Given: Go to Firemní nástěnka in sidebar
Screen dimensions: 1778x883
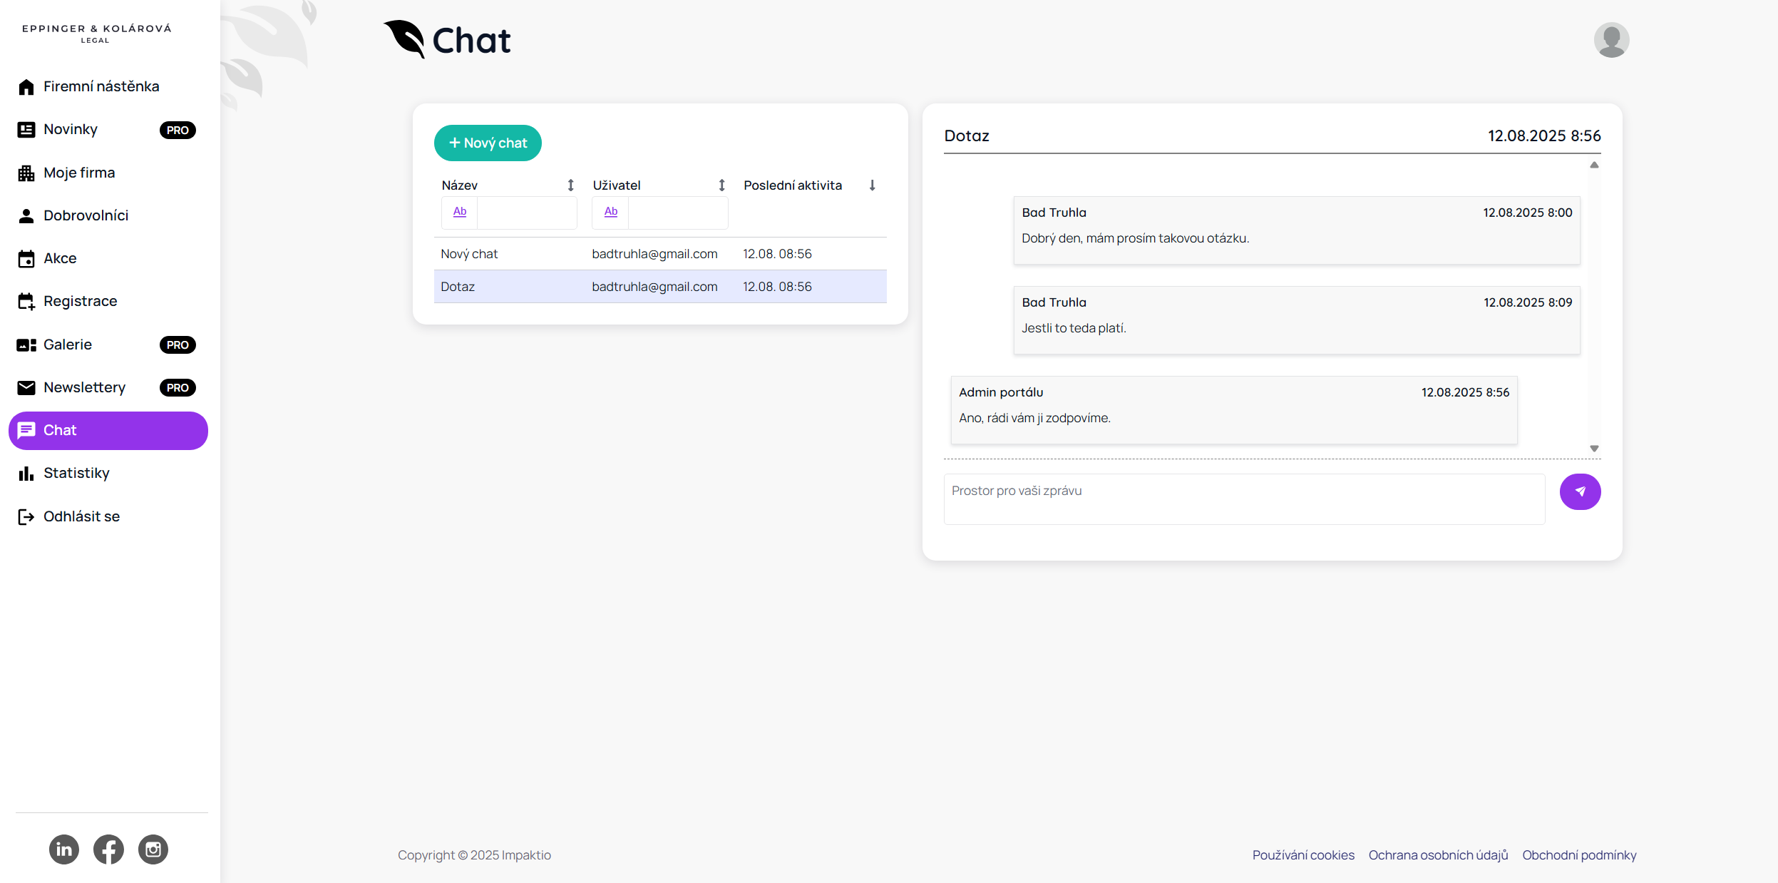Looking at the screenshot, I should (x=101, y=86).
